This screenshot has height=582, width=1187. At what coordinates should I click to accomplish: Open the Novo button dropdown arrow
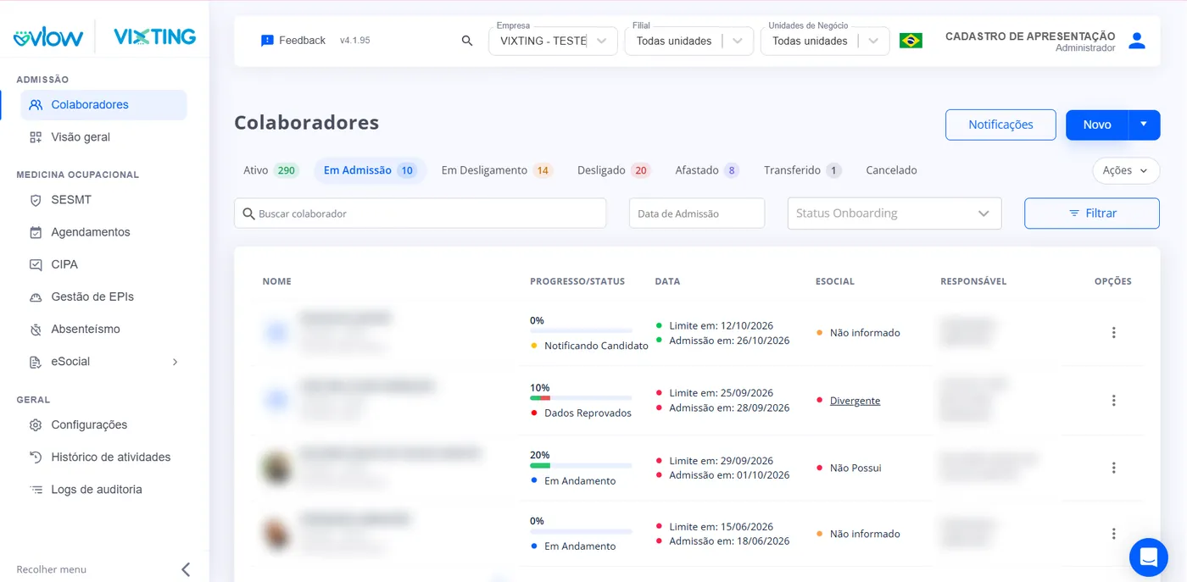pyautogui.click(x=1144, y=125)
